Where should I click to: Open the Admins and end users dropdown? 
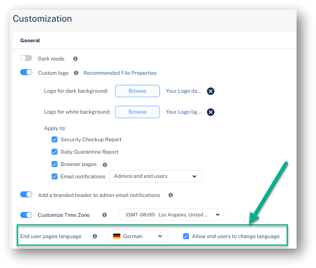(x=155, y=176)
